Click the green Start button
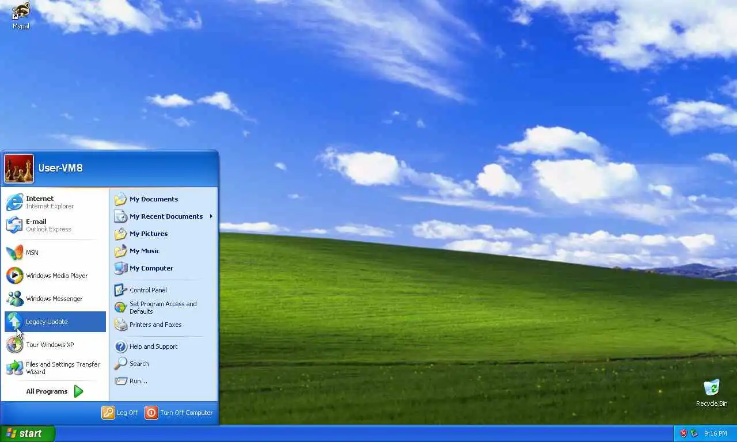 tap(28, 433)
